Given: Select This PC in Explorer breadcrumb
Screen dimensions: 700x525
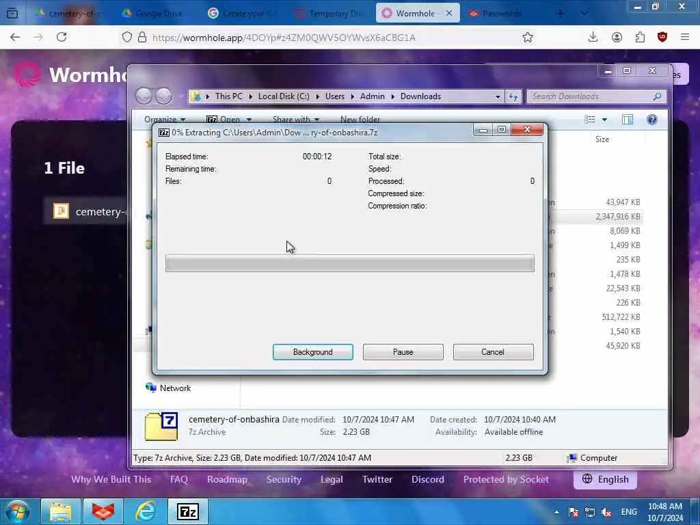Looking at the screenshot, I should 228,96.
